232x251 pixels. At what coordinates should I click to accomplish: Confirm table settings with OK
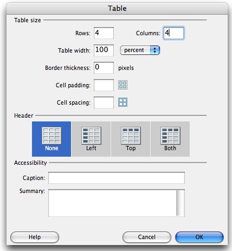pyautogui.click(x=199, y=237)
